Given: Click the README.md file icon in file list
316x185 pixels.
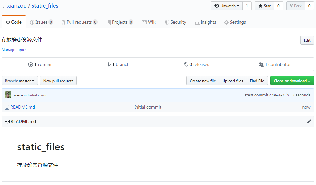Looking at the screenshot, I should [7, 107].
